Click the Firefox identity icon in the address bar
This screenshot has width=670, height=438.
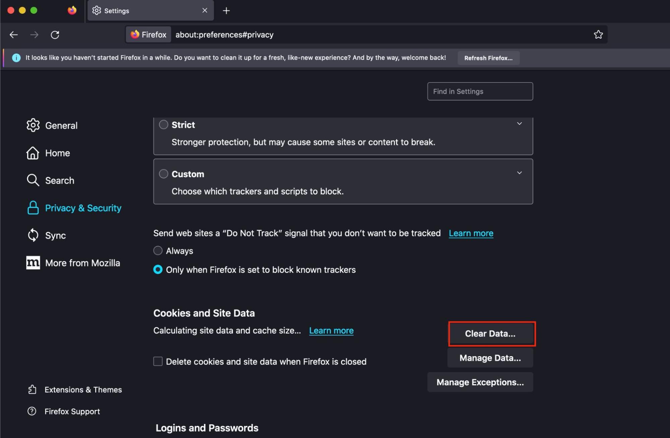tap(135, 34)
